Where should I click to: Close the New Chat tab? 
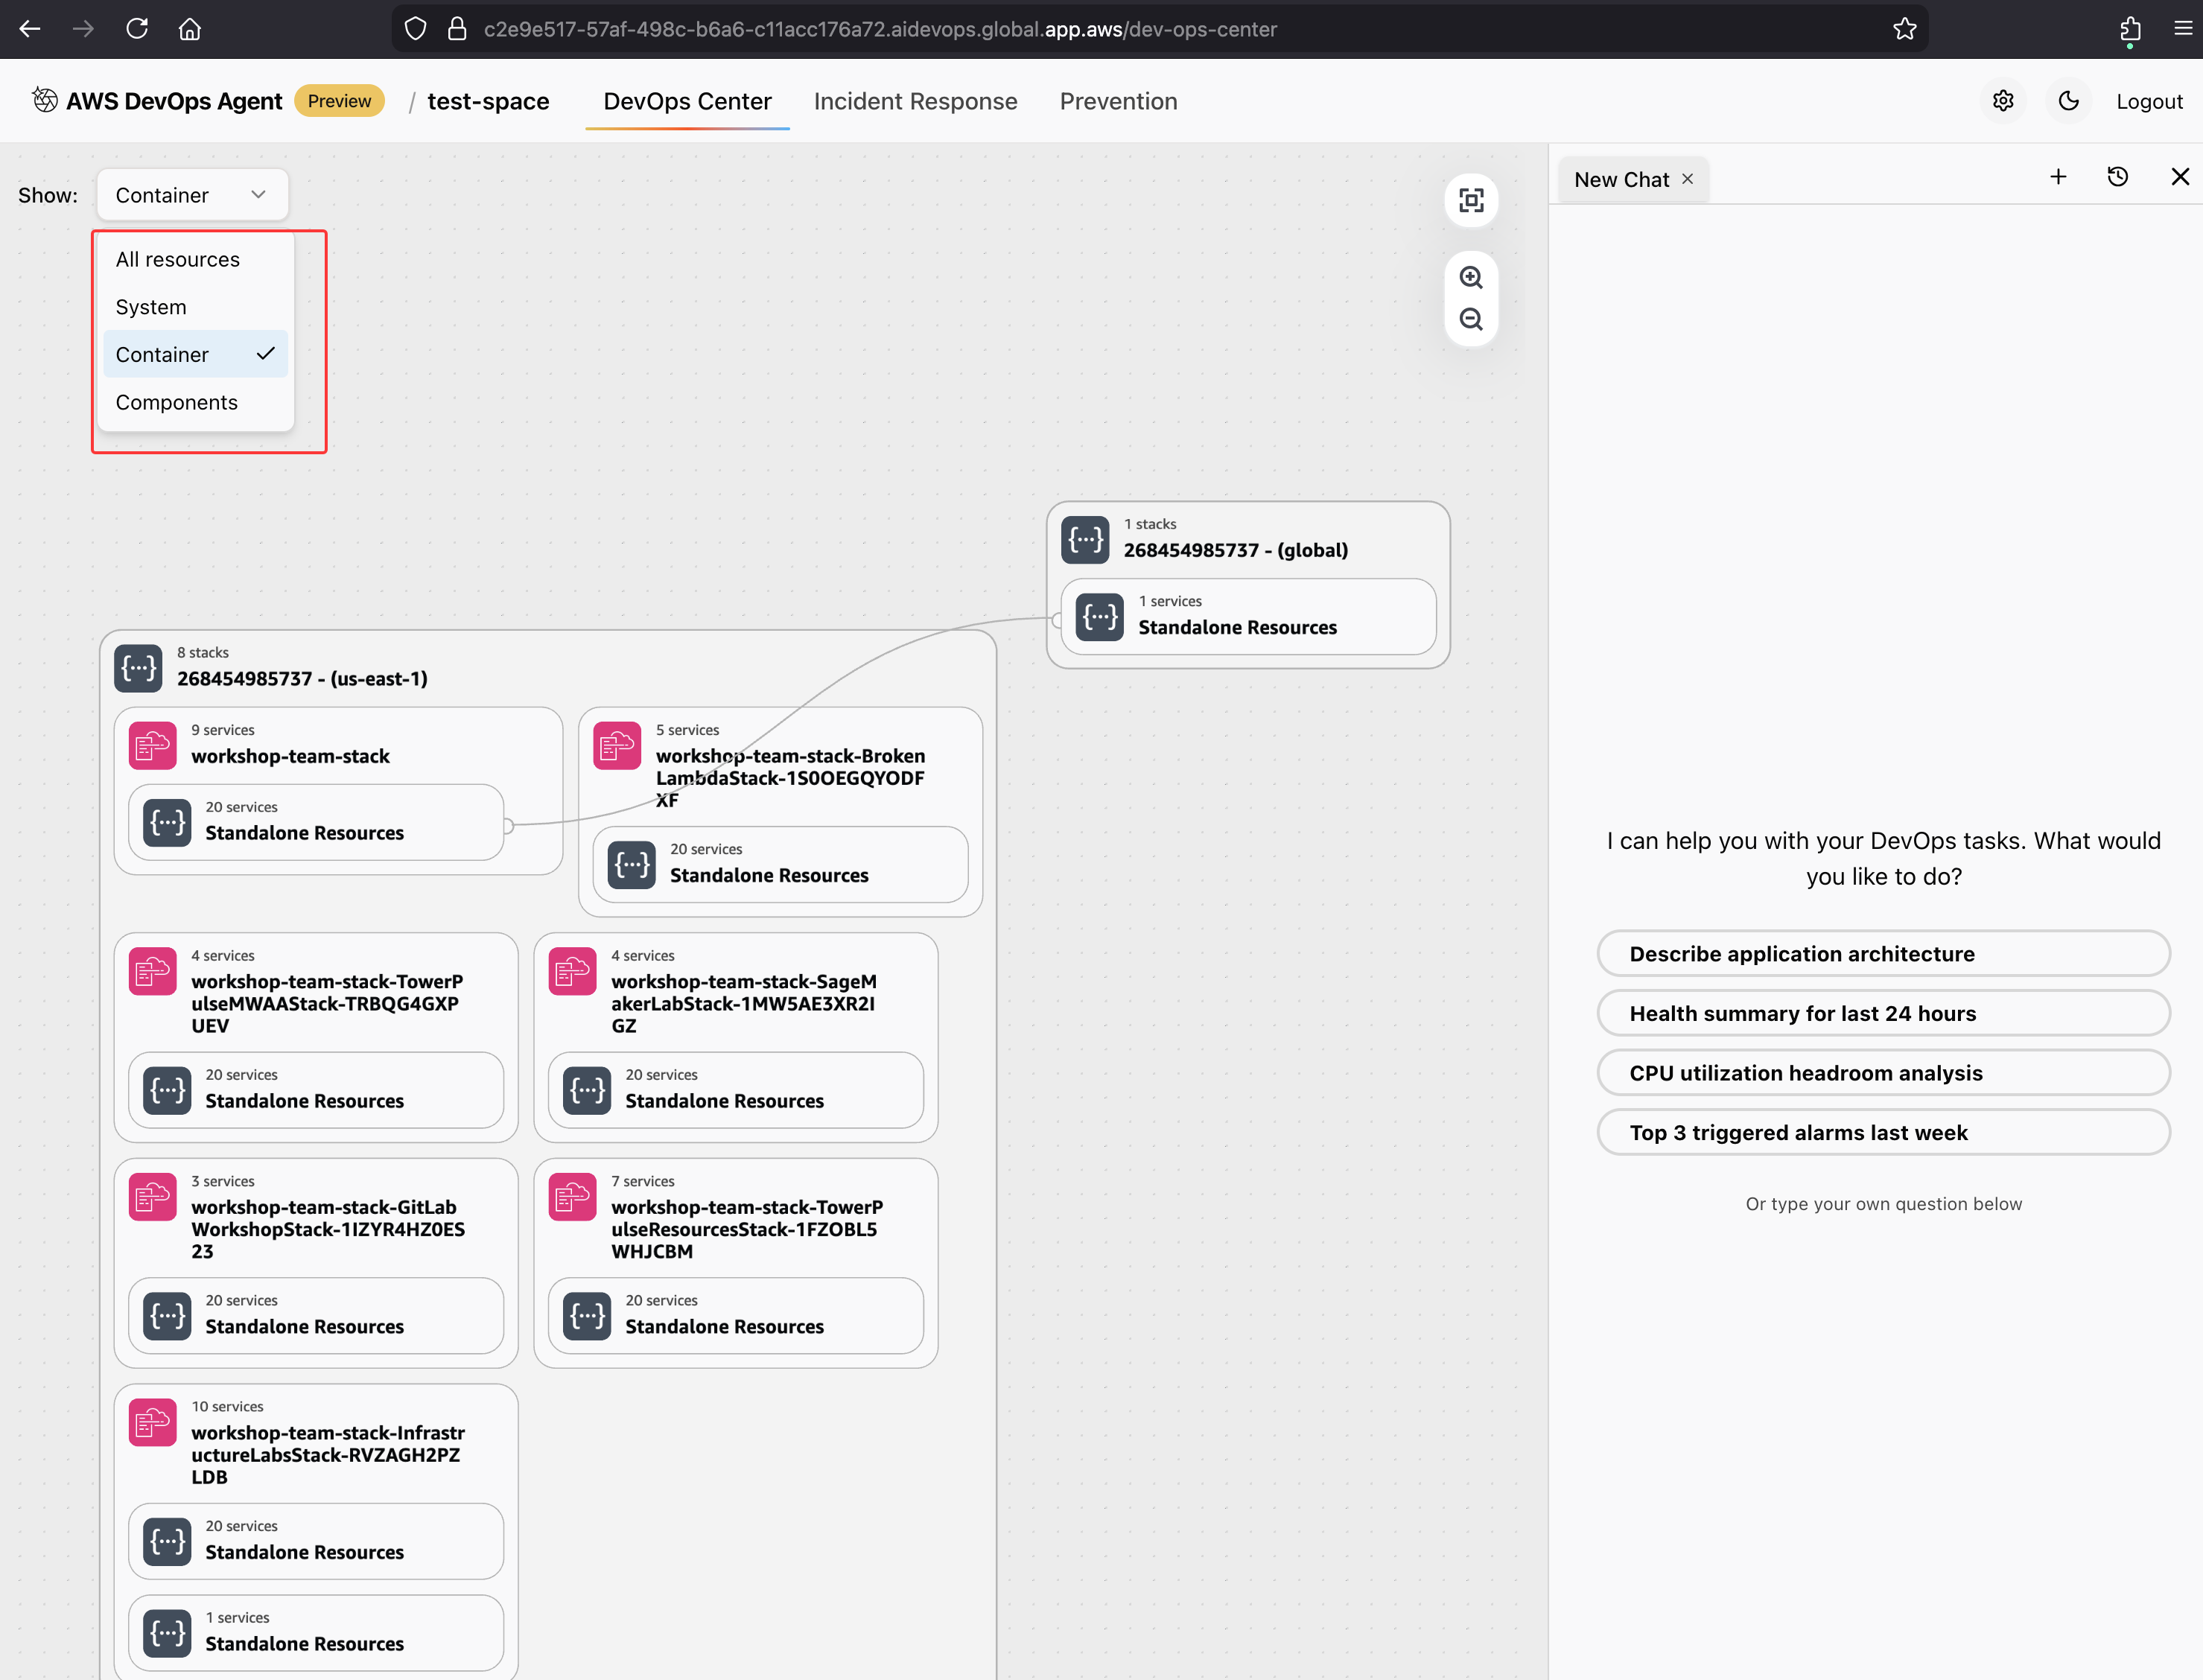pyautogui.click(x=1688, y=179)
